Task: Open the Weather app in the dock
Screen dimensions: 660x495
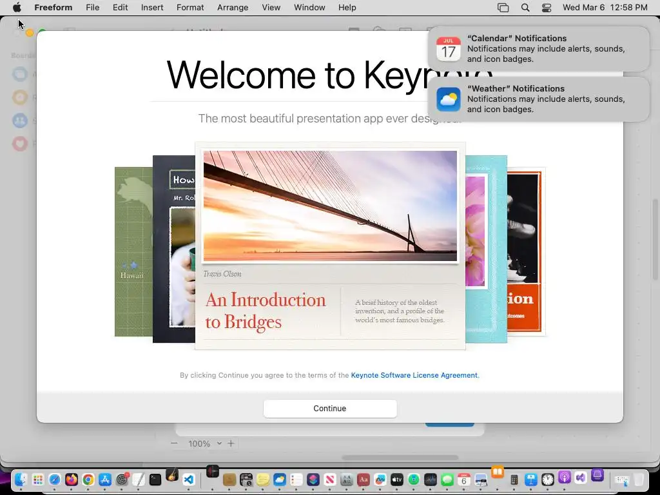Action: pos(280,480)
